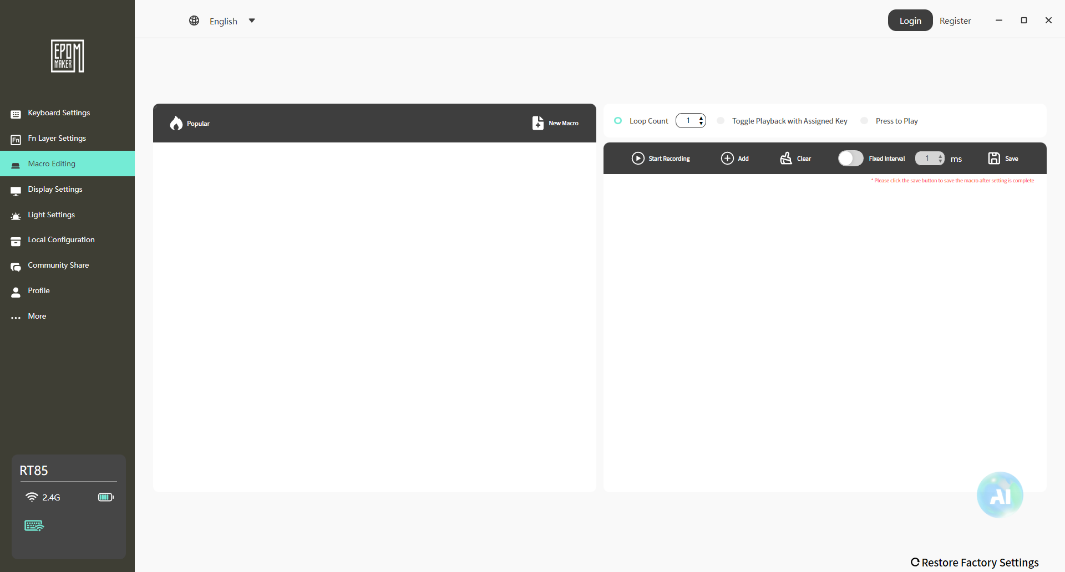
Task: Click the Popular heading text
Action: [198, 124]
